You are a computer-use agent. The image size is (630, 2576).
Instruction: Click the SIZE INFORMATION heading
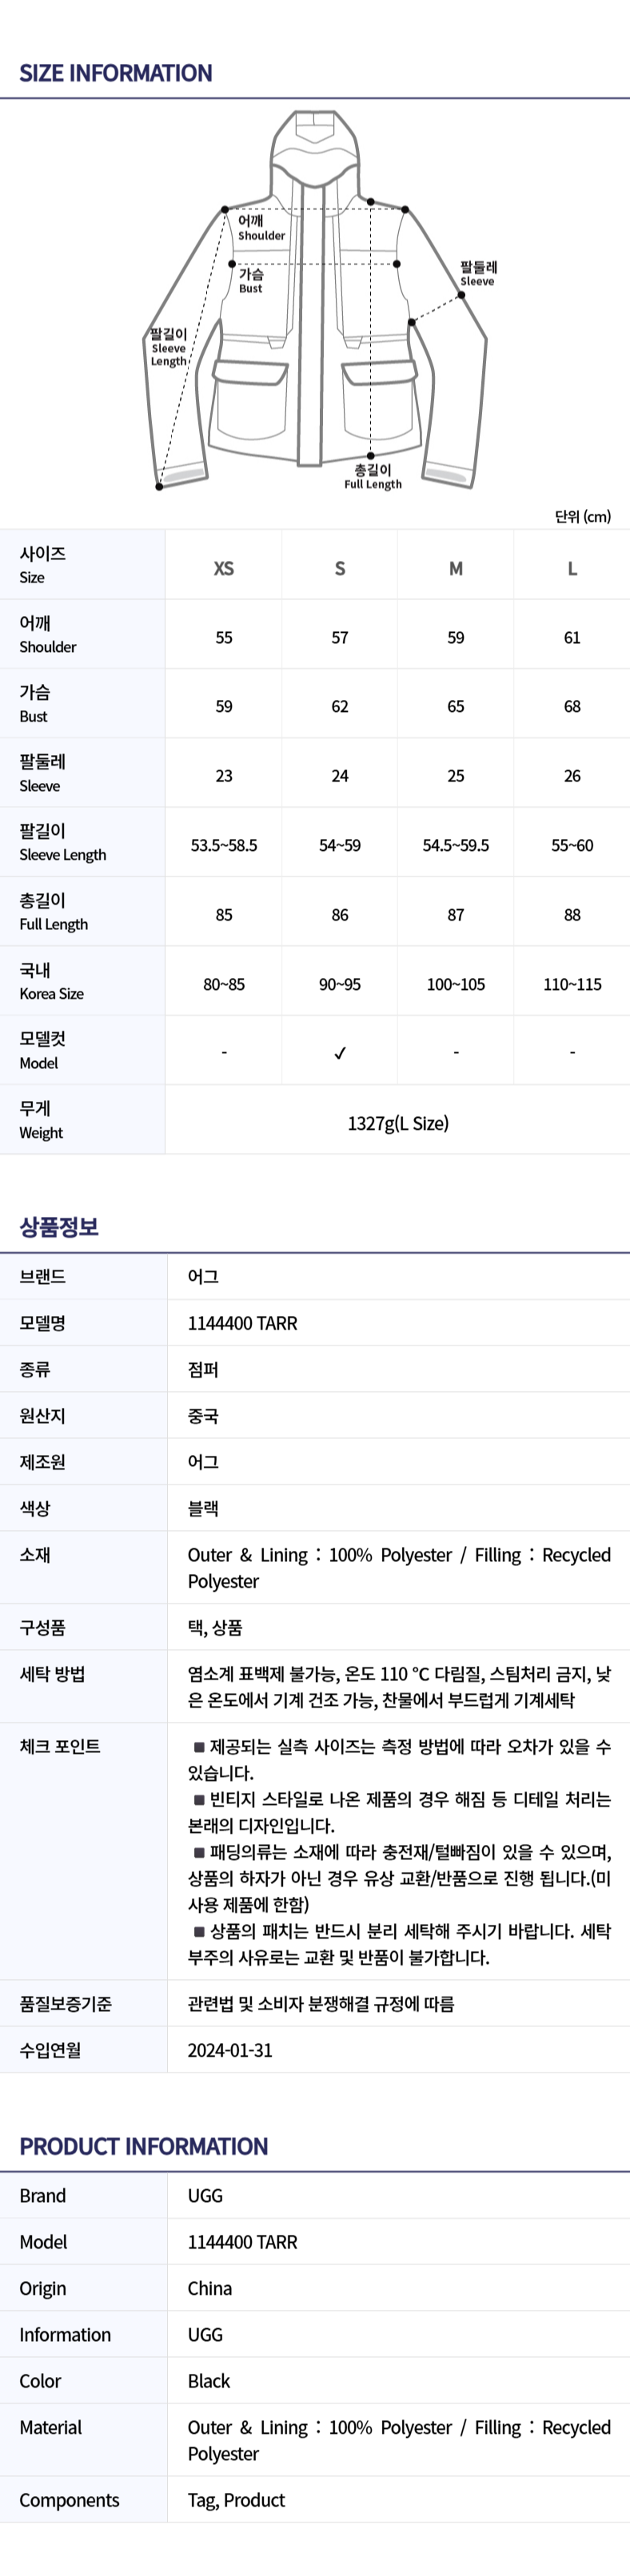pyautogui.click(x=116, y=73)
